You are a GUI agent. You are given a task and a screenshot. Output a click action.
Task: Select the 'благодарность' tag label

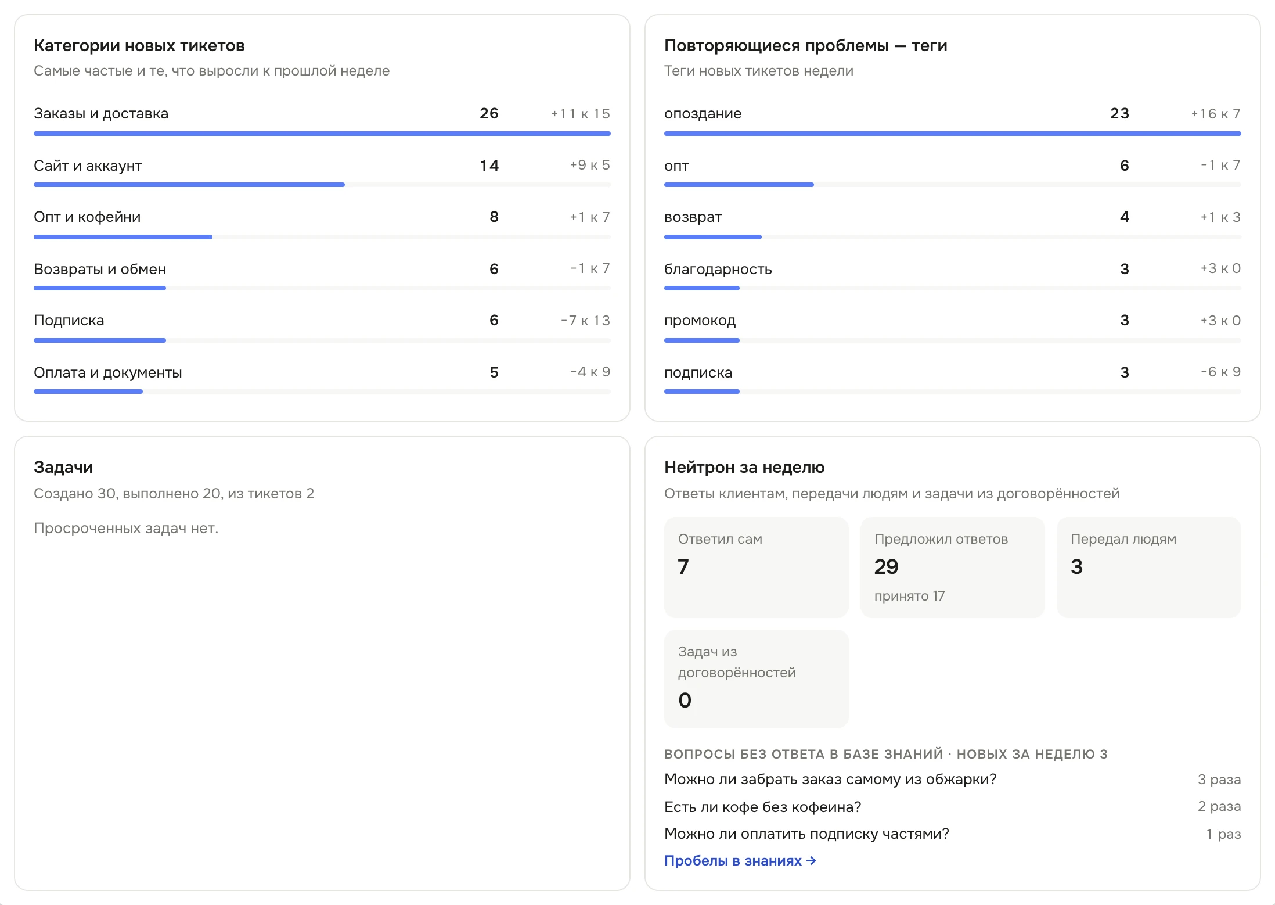click(718, 269)
